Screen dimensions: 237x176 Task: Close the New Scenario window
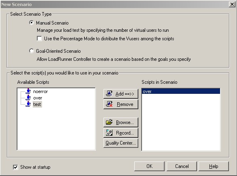tap(232, 4)
